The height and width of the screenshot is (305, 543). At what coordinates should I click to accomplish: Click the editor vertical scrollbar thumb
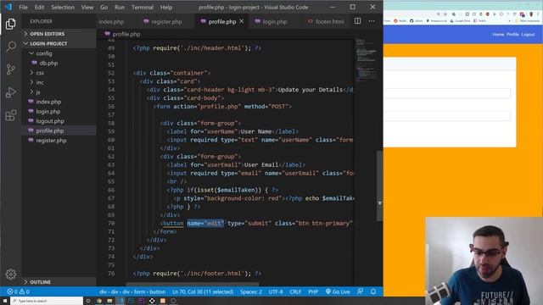379,186
